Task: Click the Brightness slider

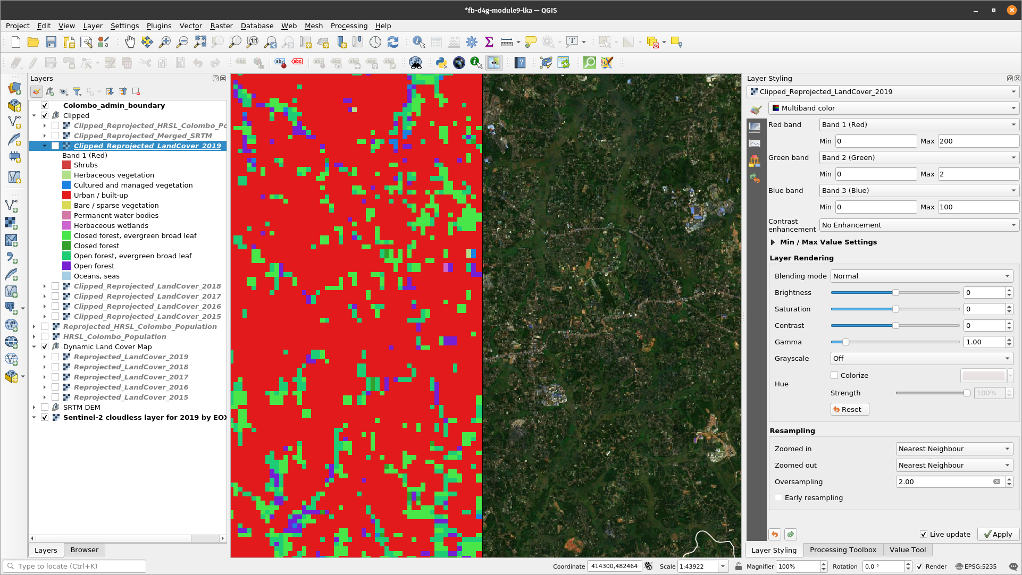Action: coord(895,293)
